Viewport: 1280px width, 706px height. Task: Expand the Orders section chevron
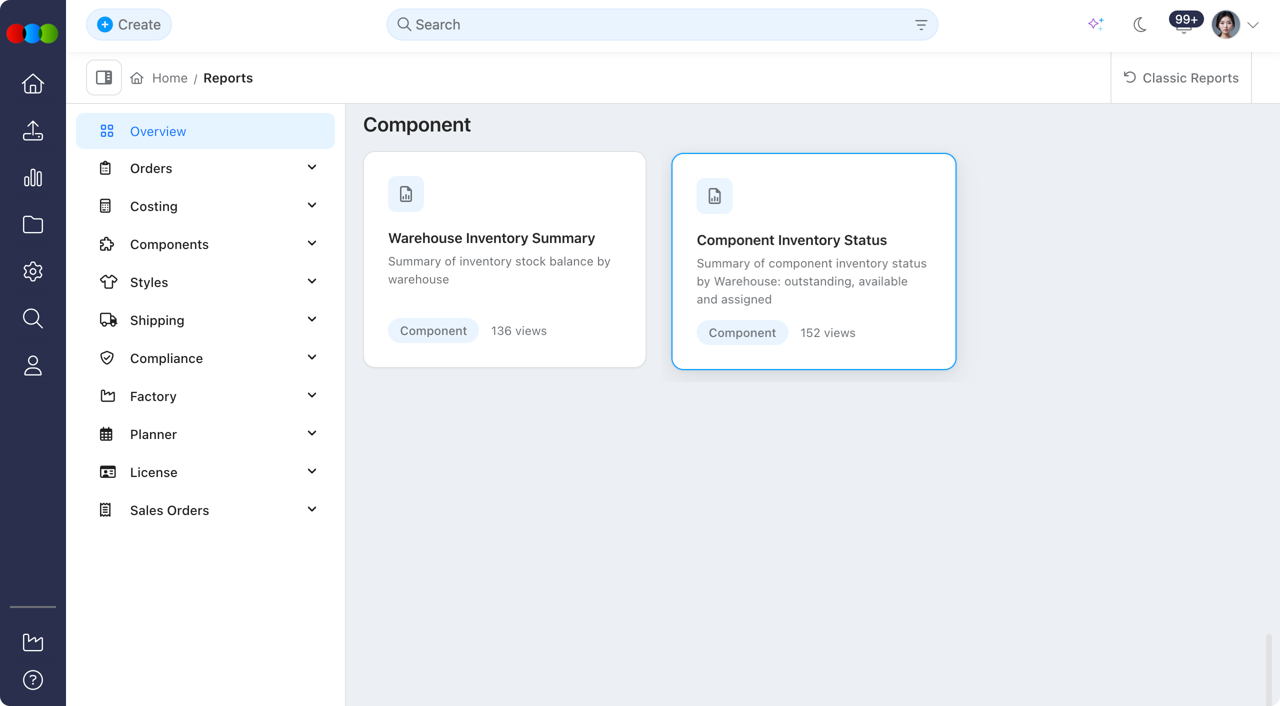pos(312,167)
